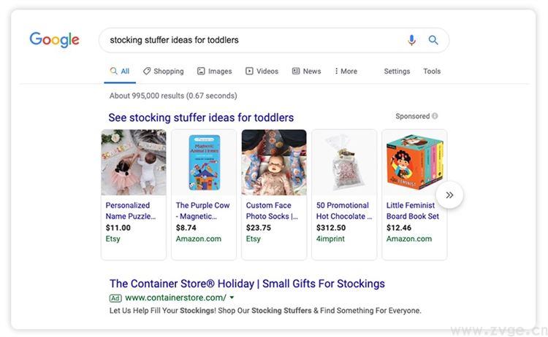Click the See stocking stuffer ideas heading

tap(201, 117)
